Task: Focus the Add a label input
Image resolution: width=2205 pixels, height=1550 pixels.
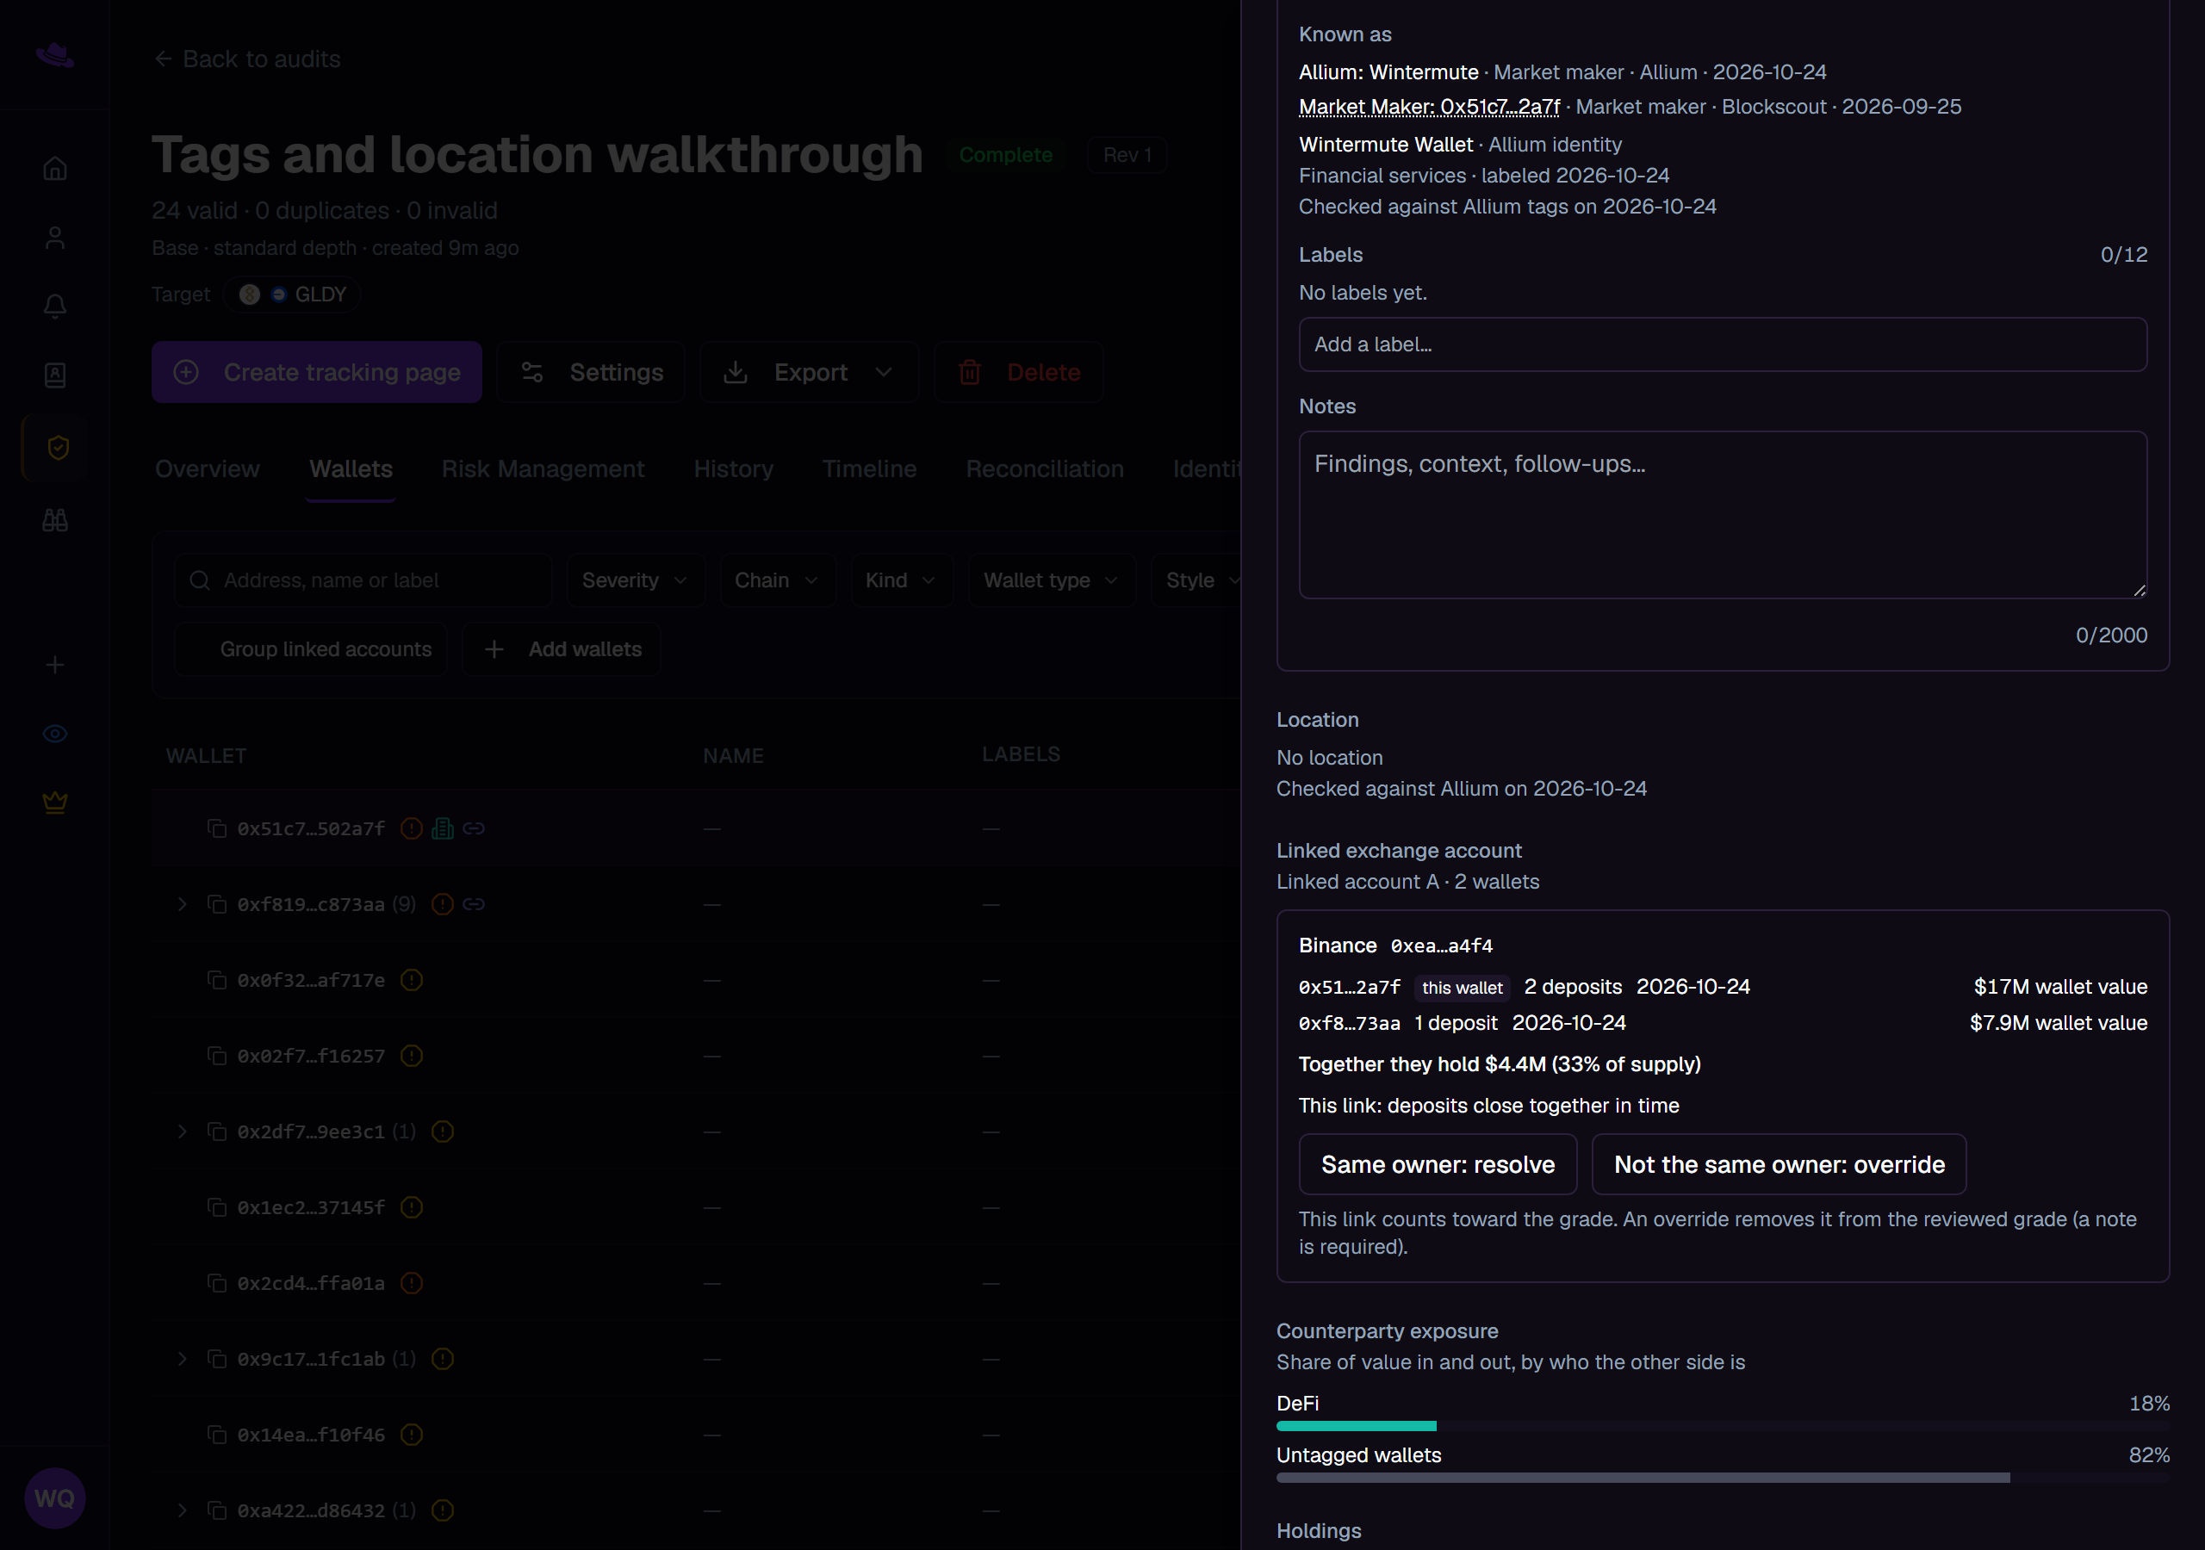Action: [x=1723, y=344]
